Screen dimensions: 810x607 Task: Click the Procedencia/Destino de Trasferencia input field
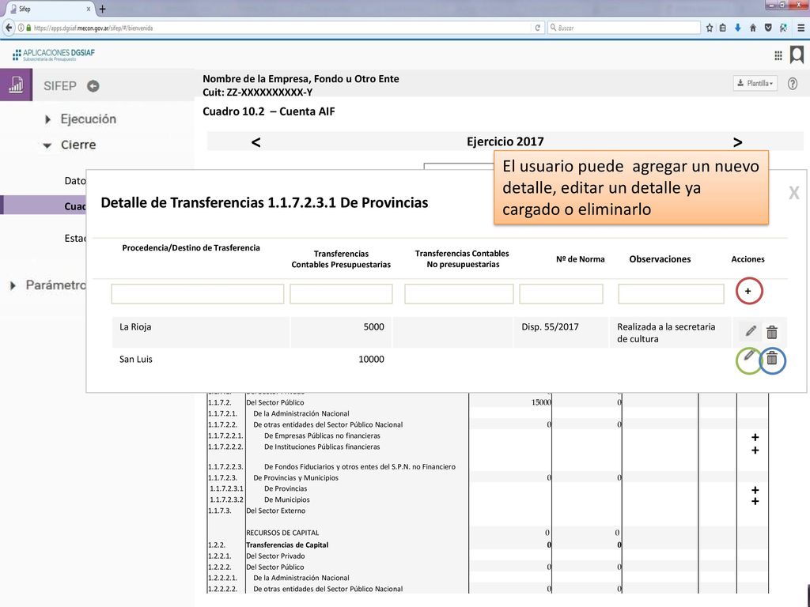point(197,294)
